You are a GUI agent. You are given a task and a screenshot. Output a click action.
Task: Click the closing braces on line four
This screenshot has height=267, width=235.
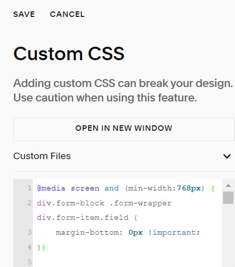41,248
